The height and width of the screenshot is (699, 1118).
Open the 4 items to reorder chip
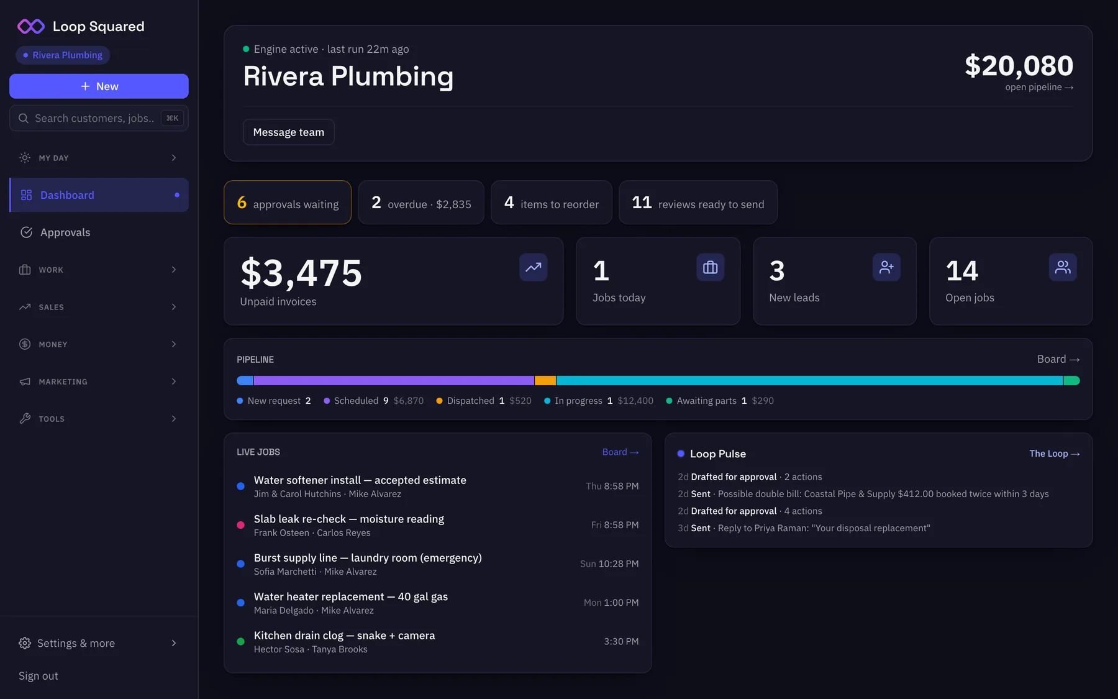pyautogui.click(x=552, y=203)
